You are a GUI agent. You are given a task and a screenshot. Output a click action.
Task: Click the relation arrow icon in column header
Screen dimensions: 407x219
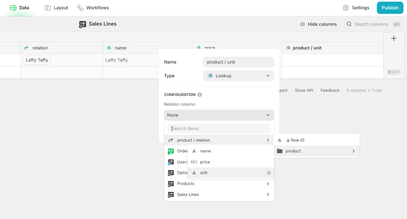point(26,48)
